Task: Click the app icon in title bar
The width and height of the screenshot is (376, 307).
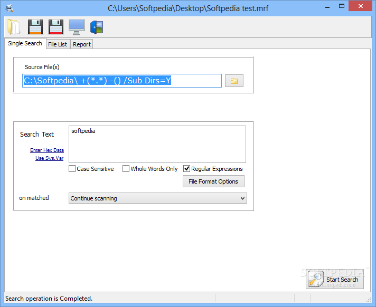Action: 10,8
